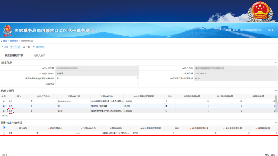This screenshot has height=156, width=278.
Task: Go to 首页 in the breadcrumb
Action: pyautogui.click(x=5, y=41)
